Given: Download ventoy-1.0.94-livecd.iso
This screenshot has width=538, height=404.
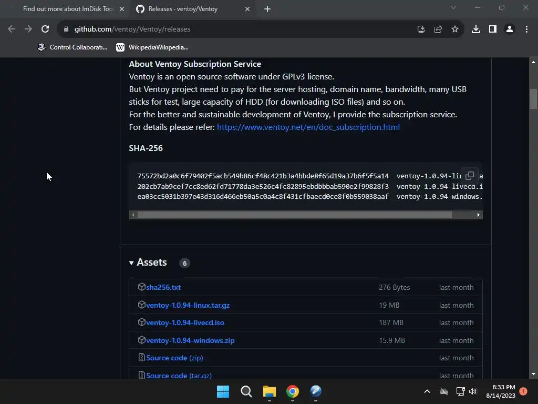Looking at the screenshot, I should 185,323.
